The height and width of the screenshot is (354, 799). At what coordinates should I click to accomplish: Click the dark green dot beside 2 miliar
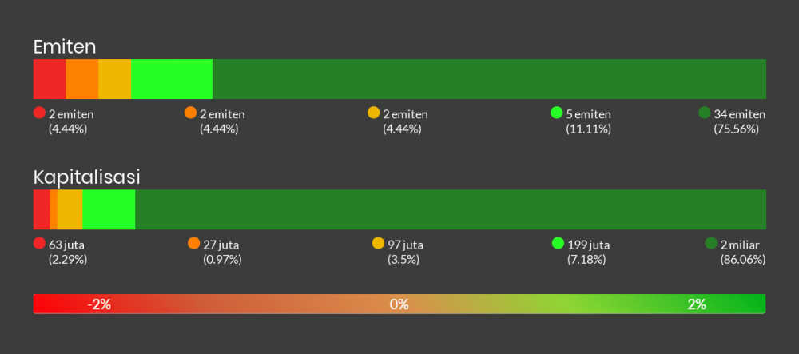711,243
